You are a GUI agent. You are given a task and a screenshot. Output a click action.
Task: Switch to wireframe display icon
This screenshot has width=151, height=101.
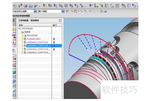coord(101,11)
